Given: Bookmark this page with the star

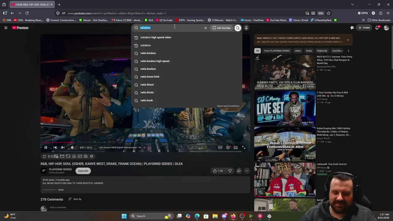Looking at the screenshot, I should [x=329, y=13].
